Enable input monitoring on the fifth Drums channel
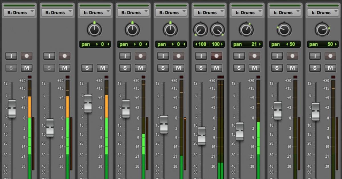 (x=163, y=56)
